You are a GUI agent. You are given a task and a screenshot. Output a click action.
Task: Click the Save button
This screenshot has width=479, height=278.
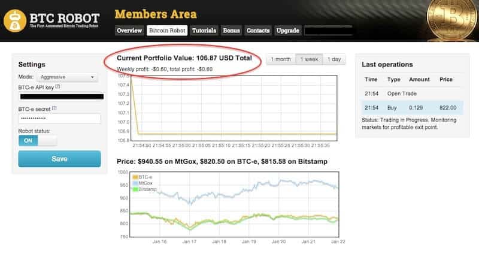click(x=59, y=159)
